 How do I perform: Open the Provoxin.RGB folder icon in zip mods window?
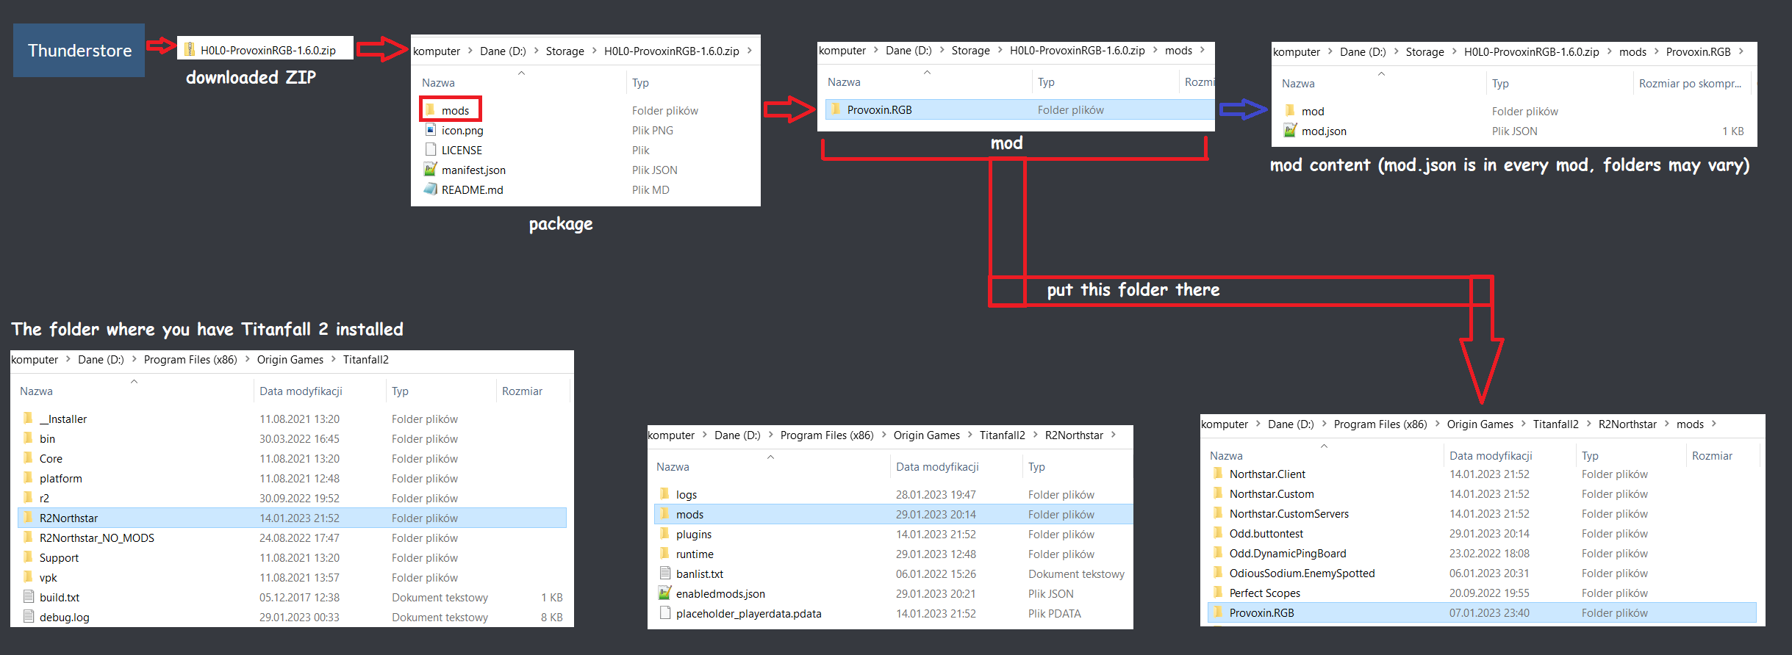click(836, 109)
